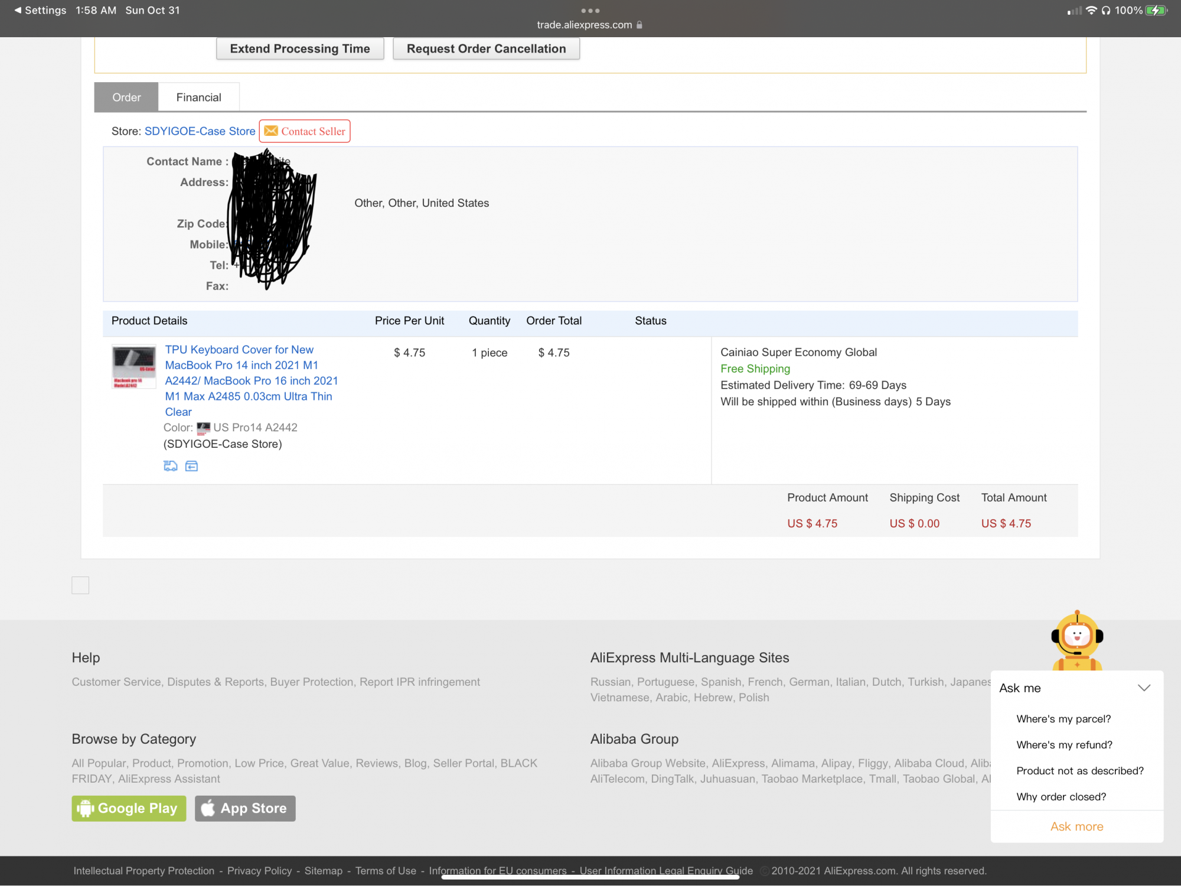
Task: Click the empty square box below order
Action: click(x=80, y=585)
